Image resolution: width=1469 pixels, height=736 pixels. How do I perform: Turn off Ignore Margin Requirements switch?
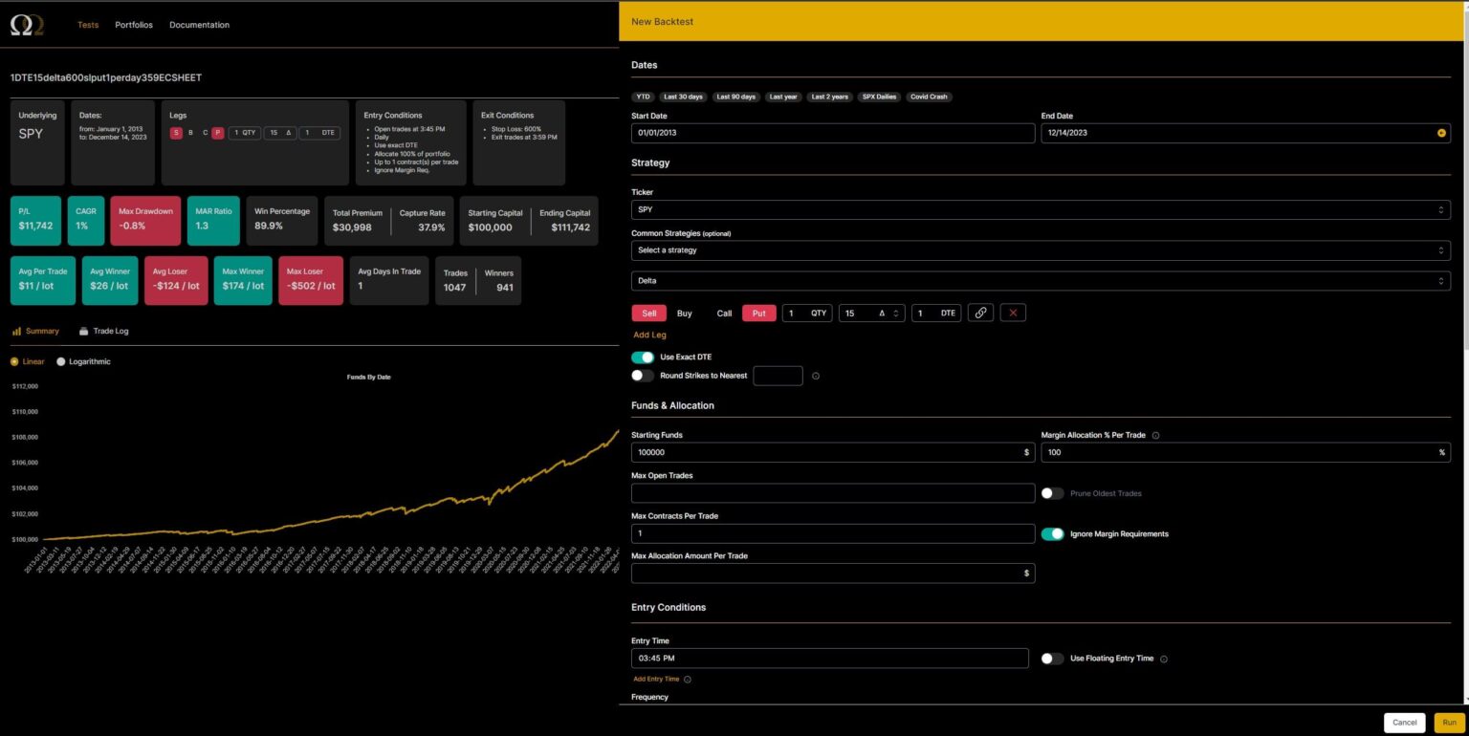click(1052, 534)
